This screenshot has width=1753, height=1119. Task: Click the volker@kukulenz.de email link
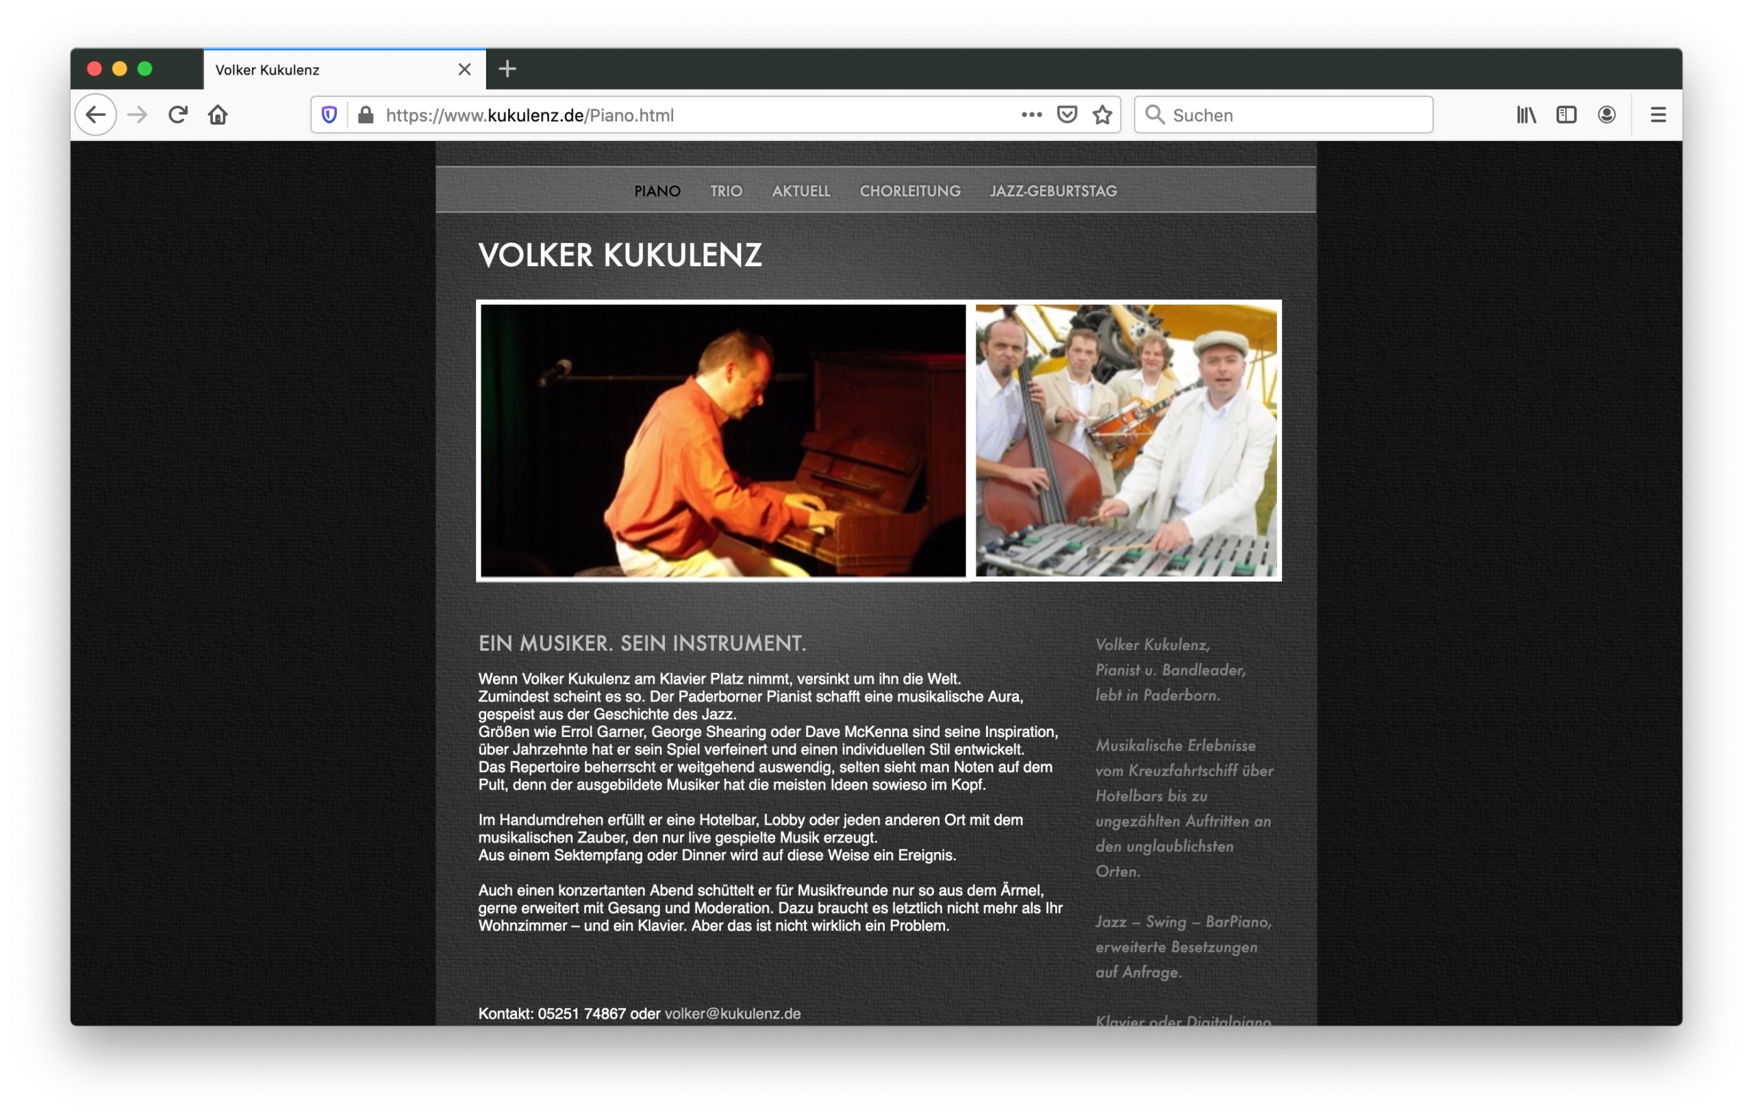733,1014
